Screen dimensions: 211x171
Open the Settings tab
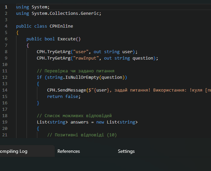[126, 151]
